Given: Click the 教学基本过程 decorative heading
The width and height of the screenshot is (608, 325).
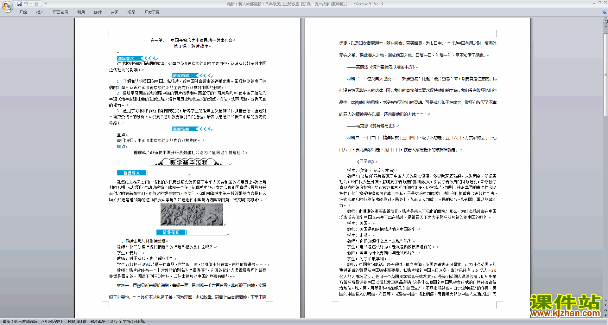Looking at the screenshot, I should [188, 162].
